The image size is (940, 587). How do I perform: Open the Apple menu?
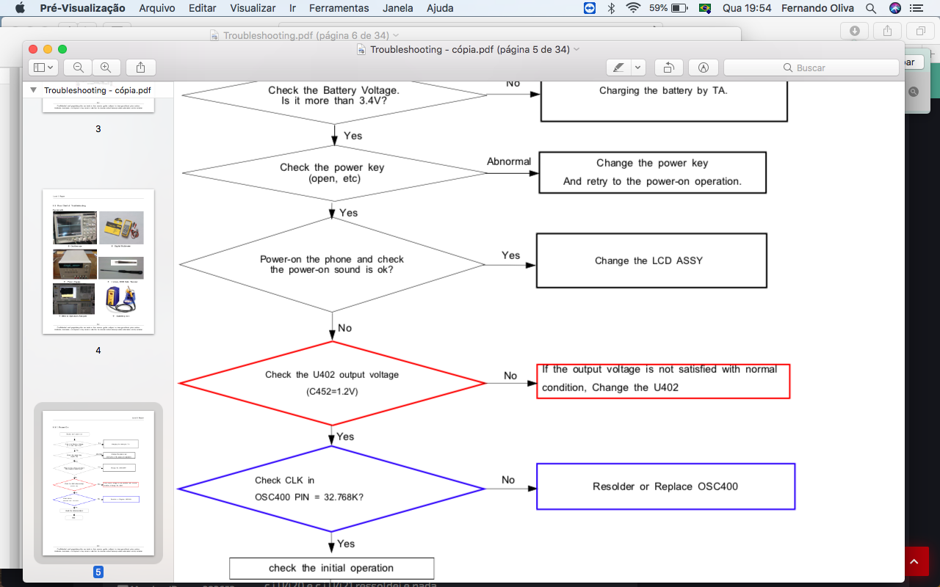pyautogui.click(x=19, y=8)
